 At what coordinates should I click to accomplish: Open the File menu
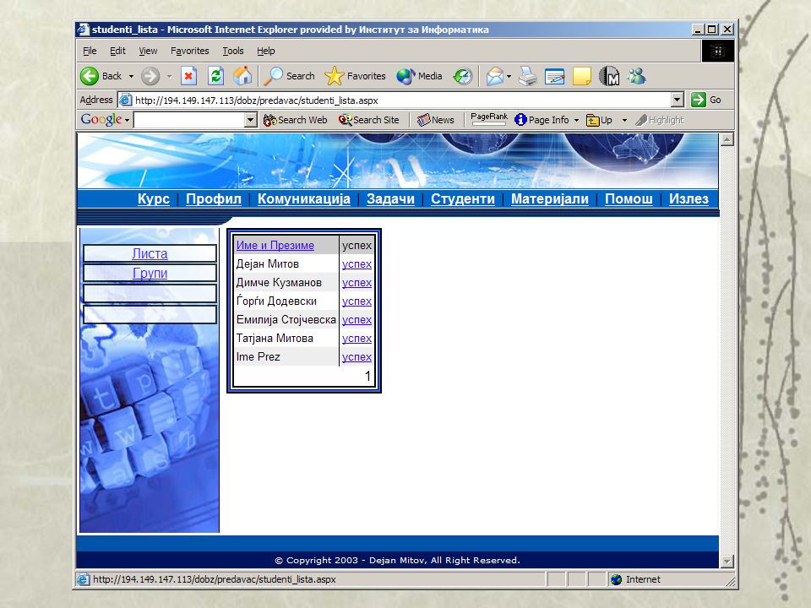coord(90,51)
